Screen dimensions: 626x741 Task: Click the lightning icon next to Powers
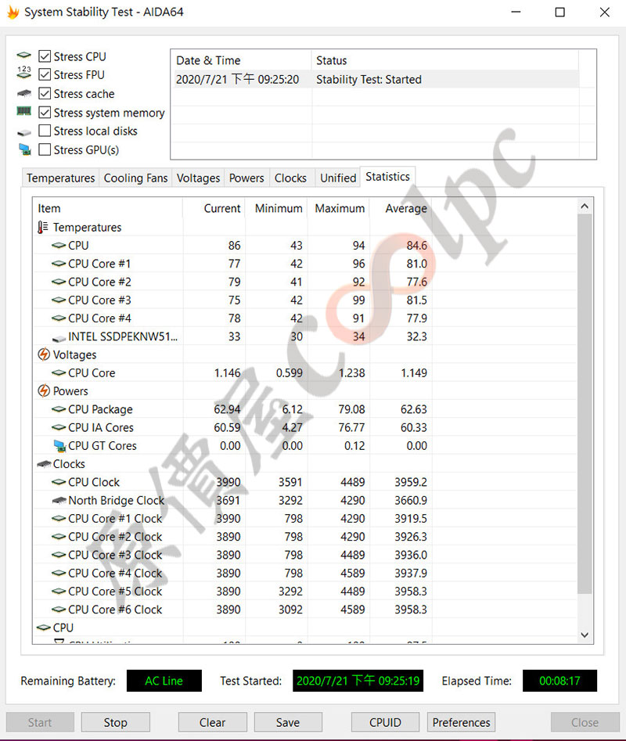tap(44, 390)
